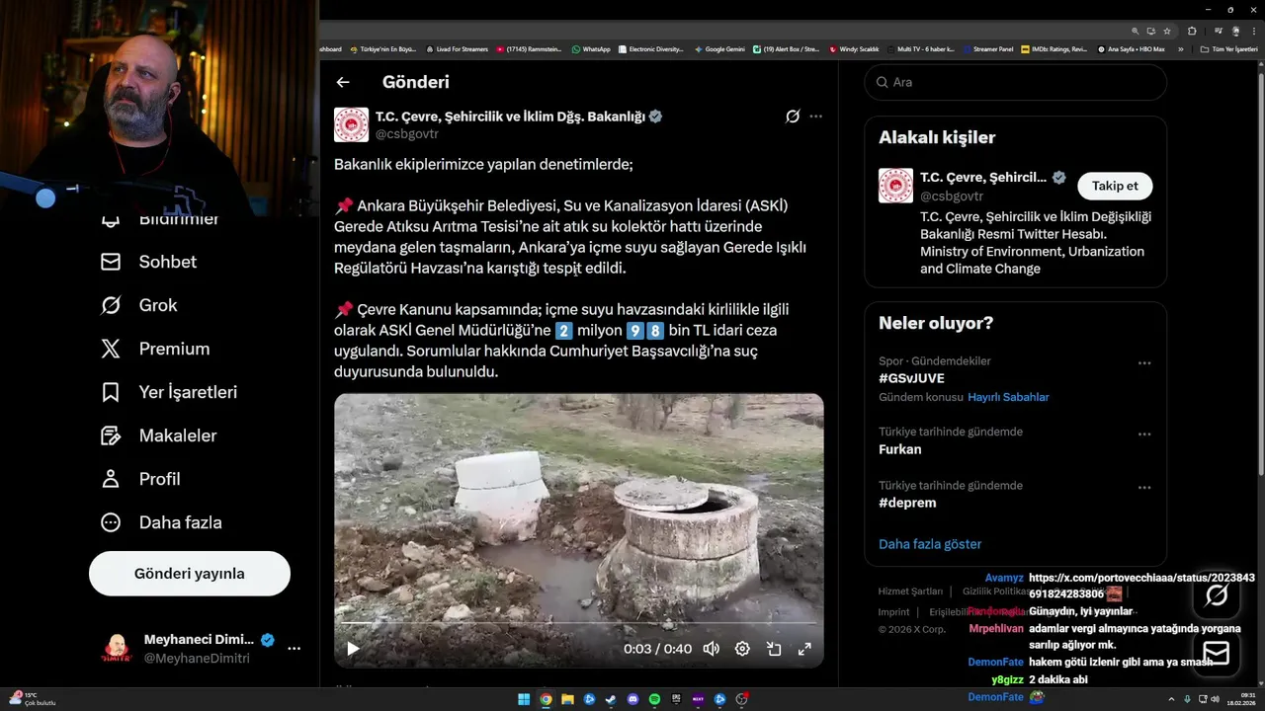Click the Ara search field
The width and height of the screenshot is (1265, 711).
[1015, 82]
